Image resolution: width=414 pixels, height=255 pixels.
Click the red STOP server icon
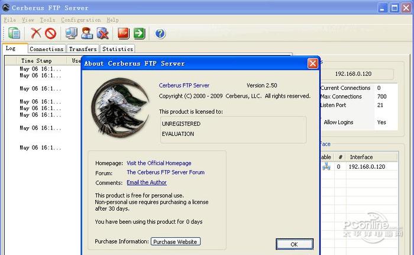pyautogui.click(x=123, y=33)
